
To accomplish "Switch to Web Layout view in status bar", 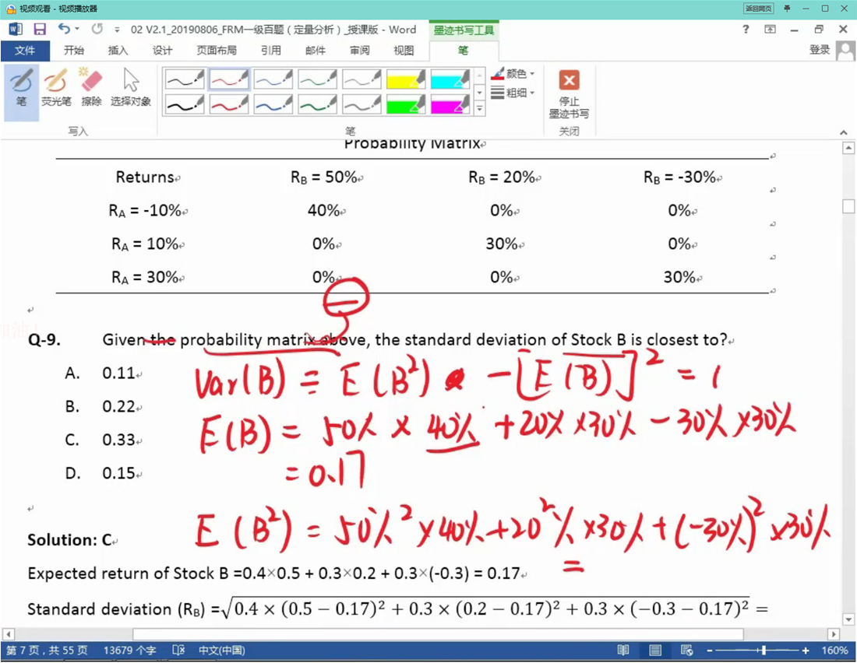I will (x=686, y=651).
